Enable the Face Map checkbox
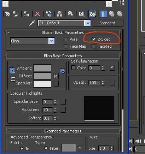This screenshot has height=154, width=145. click(66, 46)
